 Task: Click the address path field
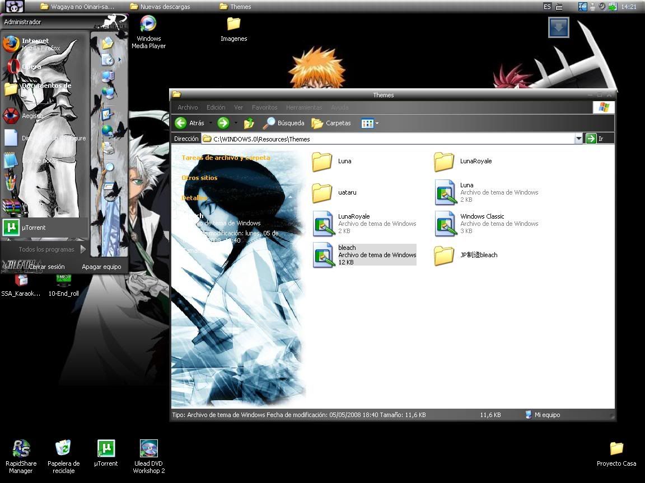point(388,139)
